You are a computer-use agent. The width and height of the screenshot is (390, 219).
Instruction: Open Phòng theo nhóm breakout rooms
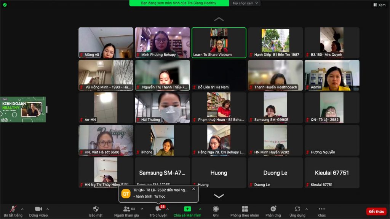[245, 209]
